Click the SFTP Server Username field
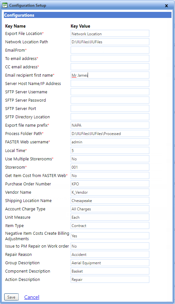Screen dimensions: 175x304 [110, 92]
